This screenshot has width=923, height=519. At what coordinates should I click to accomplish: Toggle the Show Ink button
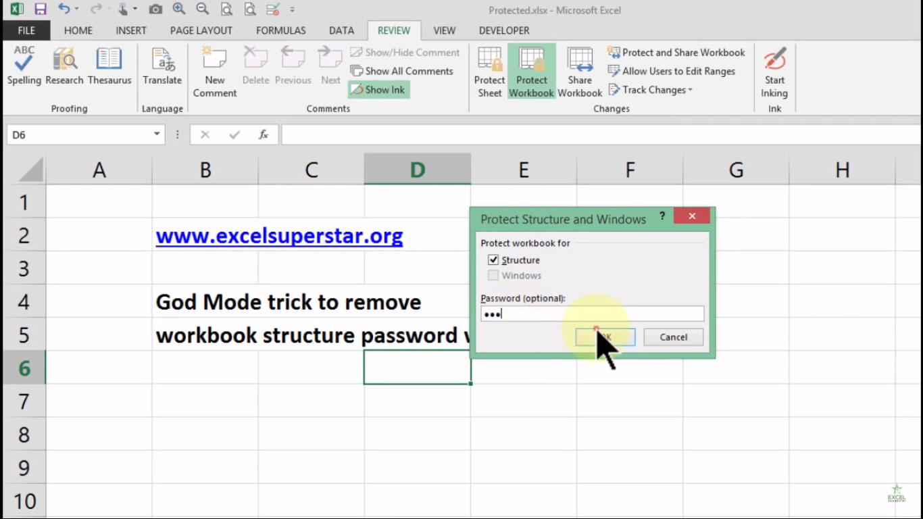point(378,90)
